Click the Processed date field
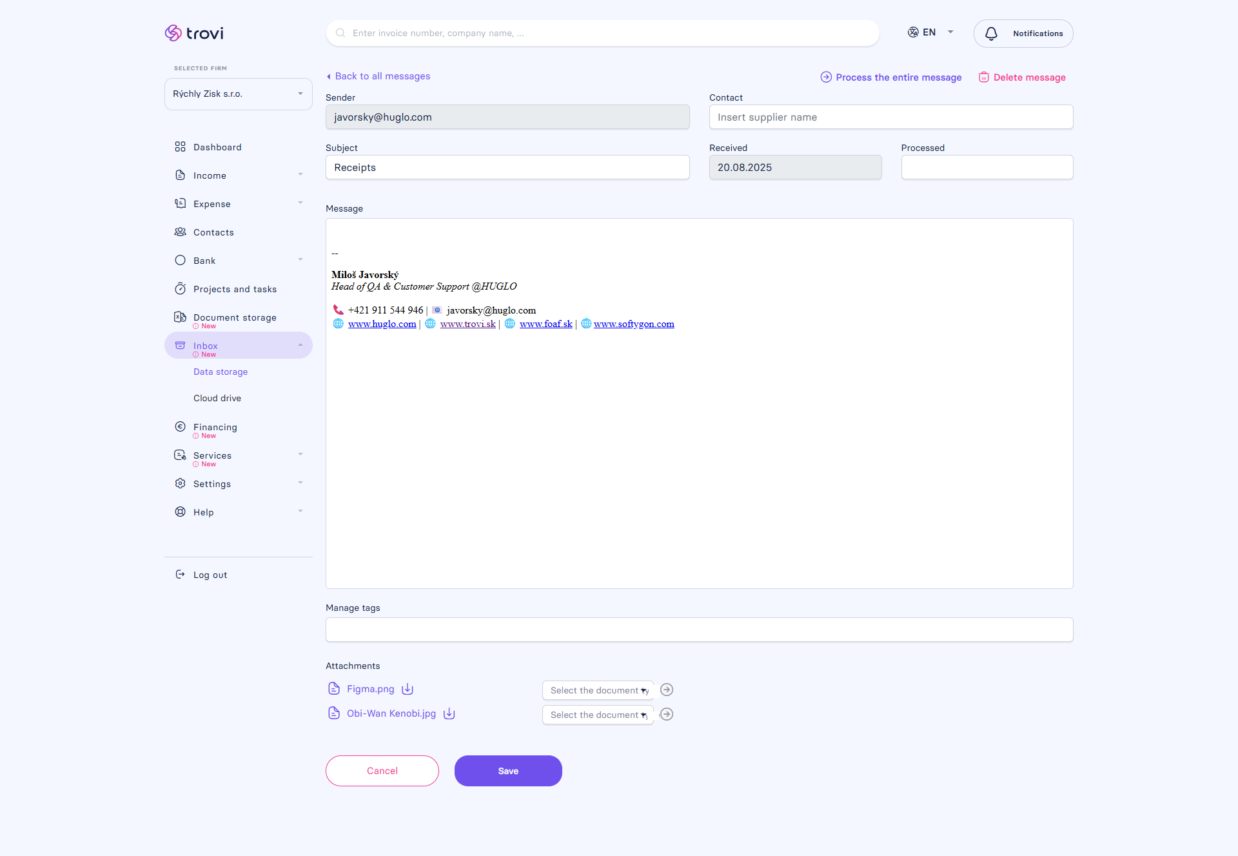This screenshot has height=856, width=1238. pos(987,167)
